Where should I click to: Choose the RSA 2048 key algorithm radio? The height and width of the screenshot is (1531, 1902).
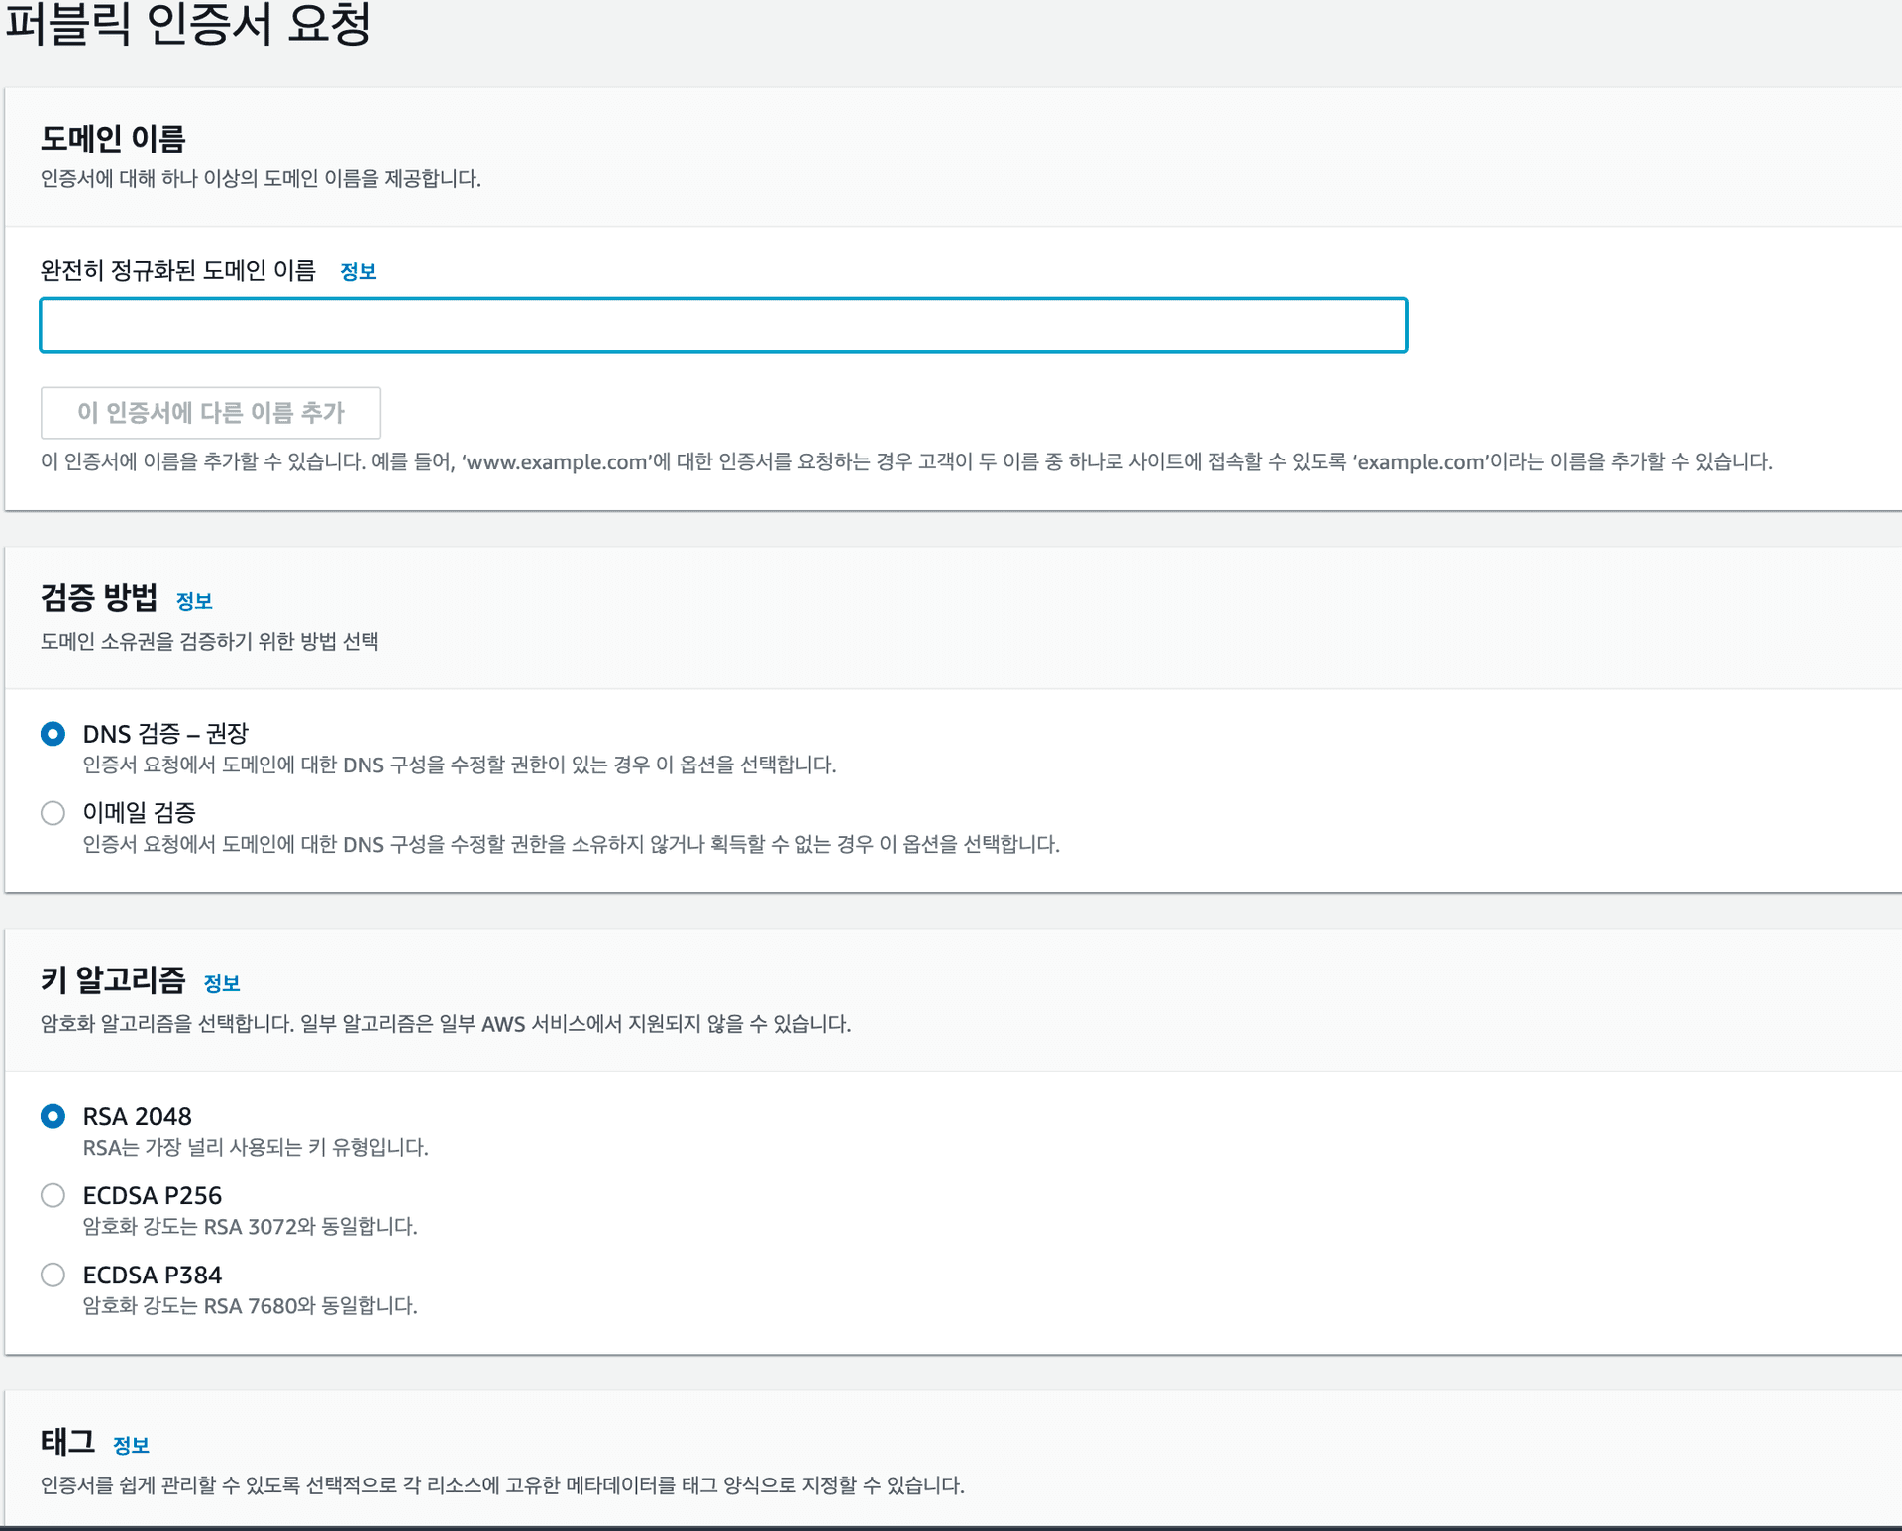click(53, 1116)
